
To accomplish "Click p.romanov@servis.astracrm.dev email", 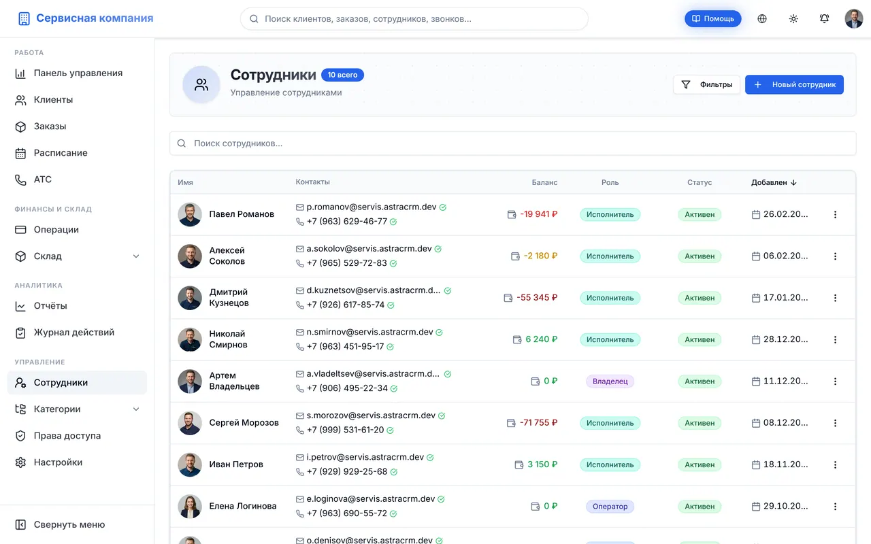I will click(372, 207).
